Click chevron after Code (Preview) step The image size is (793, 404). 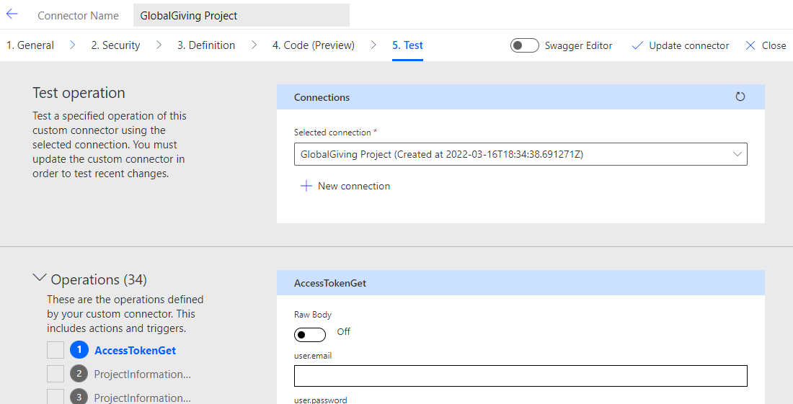click(373, 45)
